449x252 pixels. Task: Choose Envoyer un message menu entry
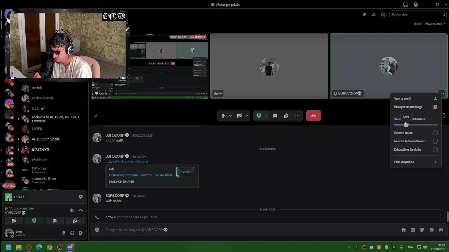coord(415,107)
